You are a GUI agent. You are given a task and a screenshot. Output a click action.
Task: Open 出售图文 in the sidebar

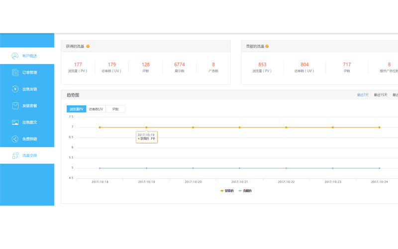point(30,123)
